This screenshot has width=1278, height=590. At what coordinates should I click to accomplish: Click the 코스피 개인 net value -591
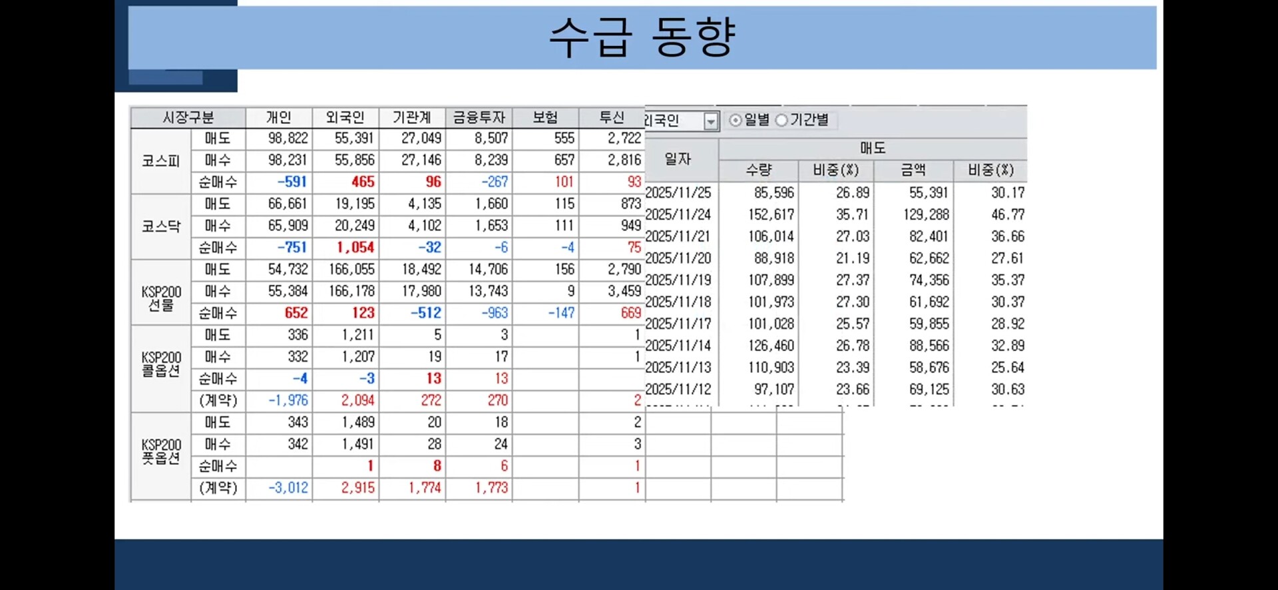293,182
